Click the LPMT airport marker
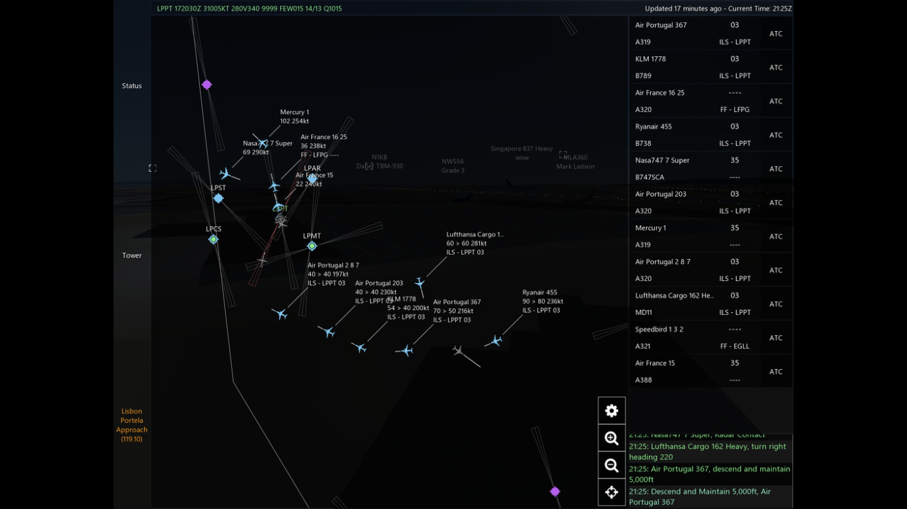 click(x=312, y=246)
